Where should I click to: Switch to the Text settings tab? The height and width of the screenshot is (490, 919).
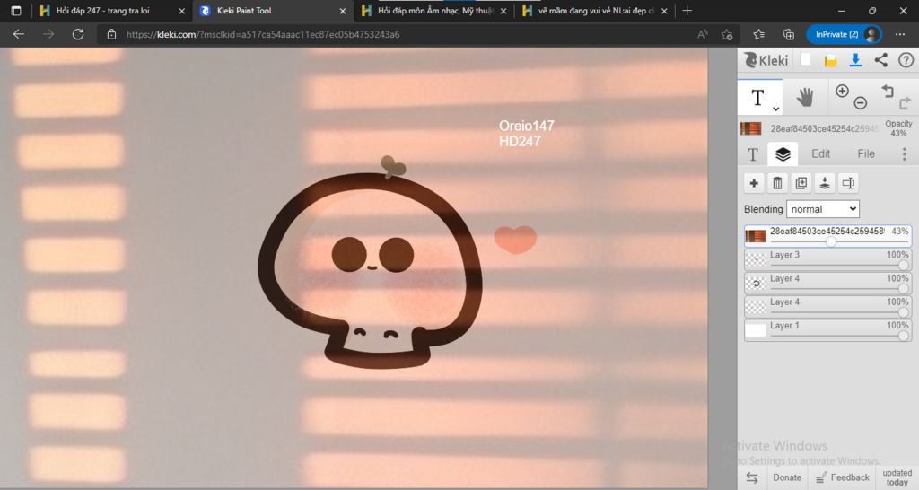point(753,154)
